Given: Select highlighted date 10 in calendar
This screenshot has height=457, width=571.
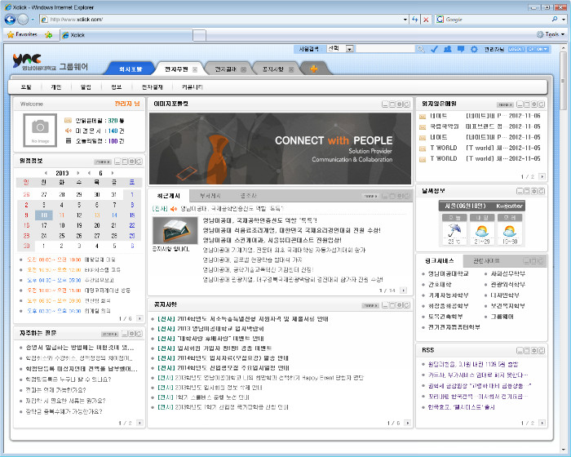Looking at the screenshot, I should click(44, 215).
